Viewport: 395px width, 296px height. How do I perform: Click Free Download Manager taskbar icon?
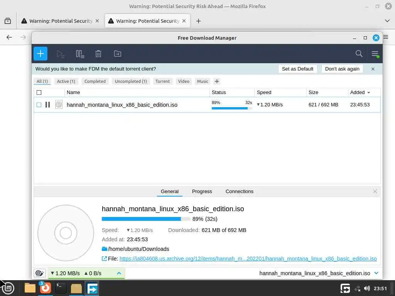click(92, 288)
